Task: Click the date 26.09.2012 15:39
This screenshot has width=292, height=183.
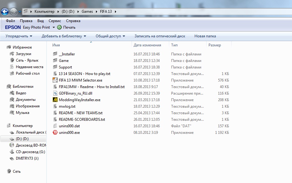Action: pyautogui.click(x=146, y=93)
